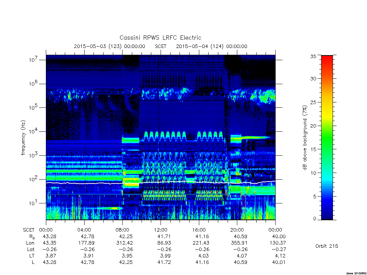The image size is (367, 275).
Task: Click the 'SCET' label between the header dates
Action: [x=161, y=46]
